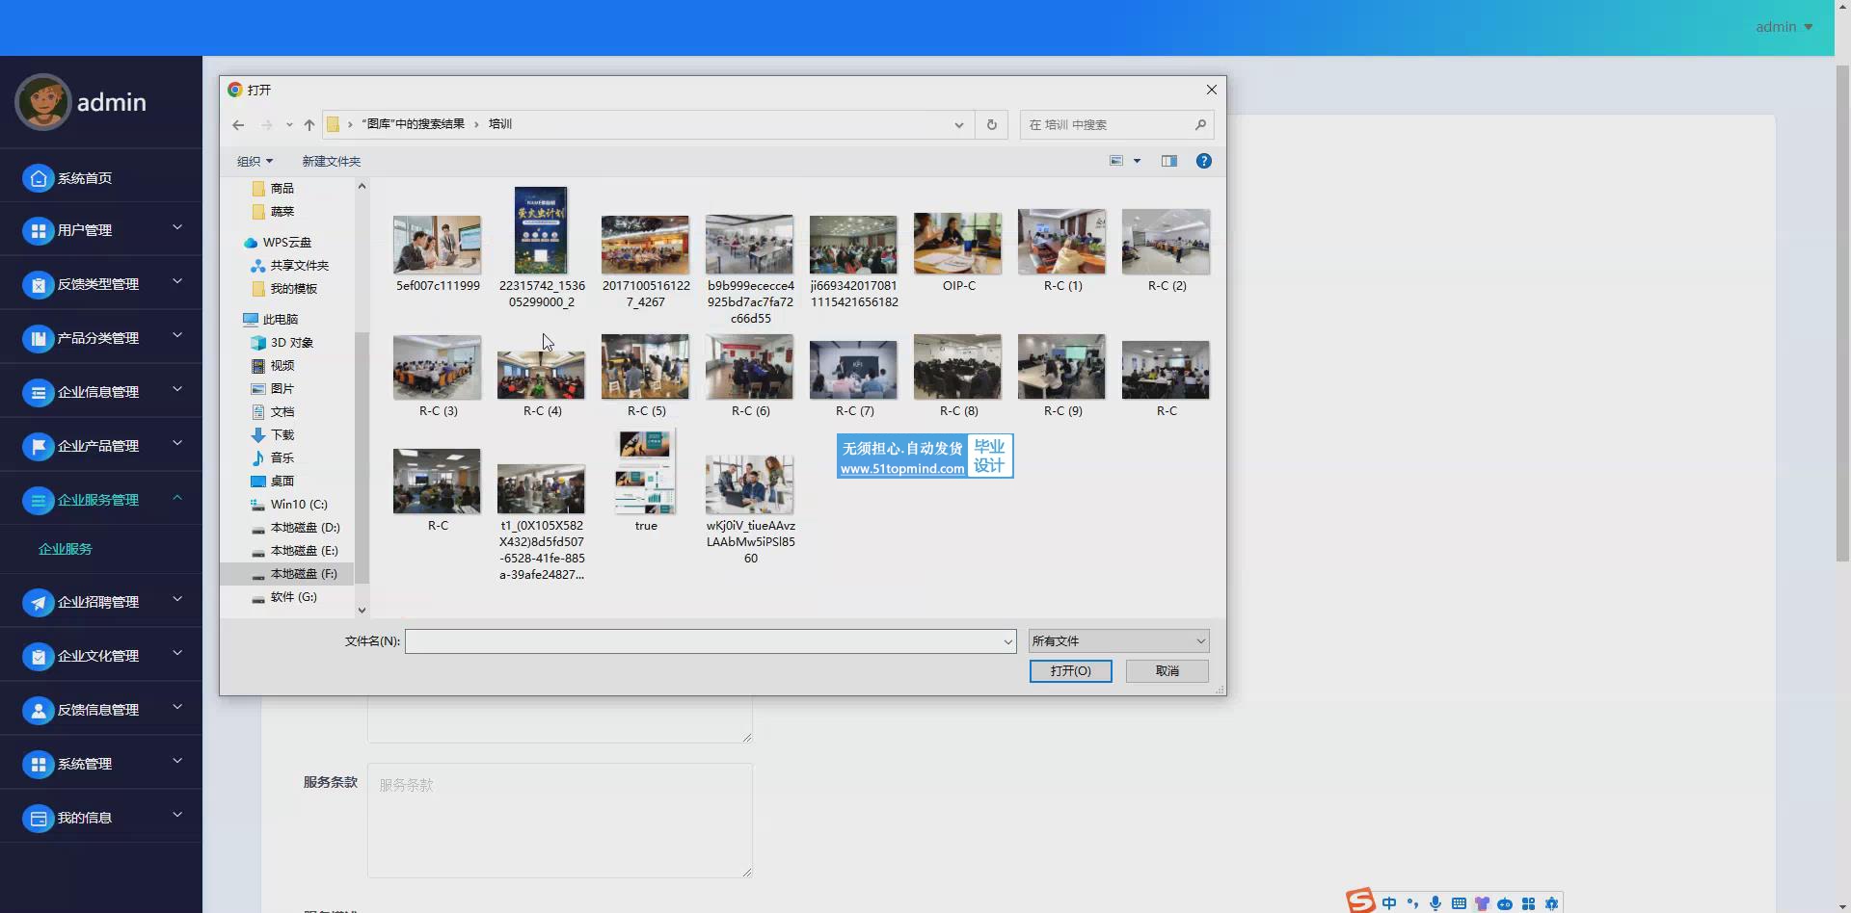
Task: Expand 系统管理 sidebar menu
Action: [101, 764]
